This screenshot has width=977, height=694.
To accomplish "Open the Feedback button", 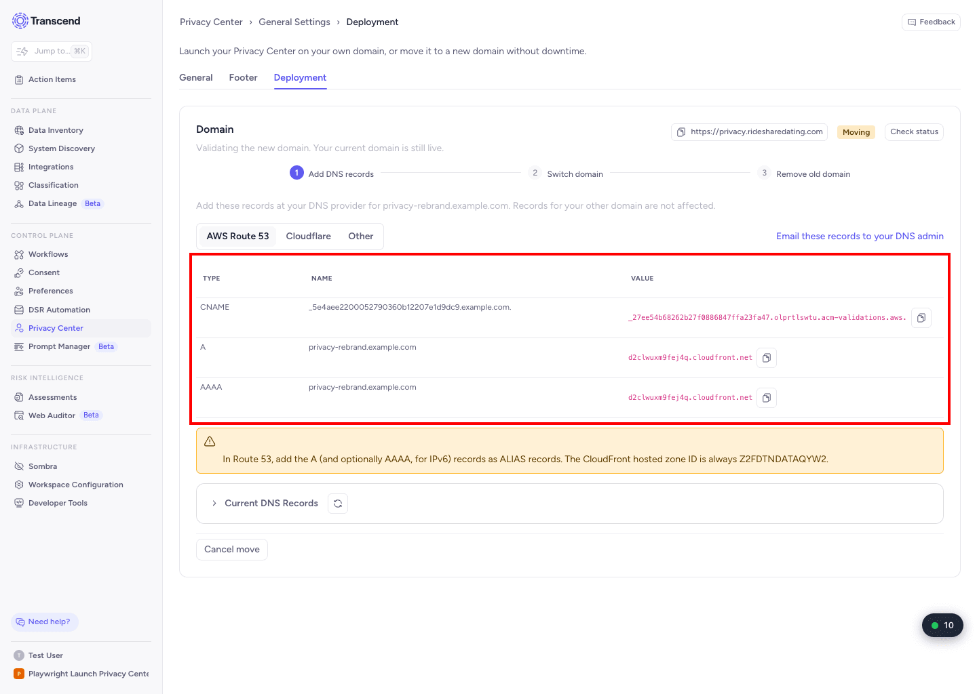I will pos(931,22).
